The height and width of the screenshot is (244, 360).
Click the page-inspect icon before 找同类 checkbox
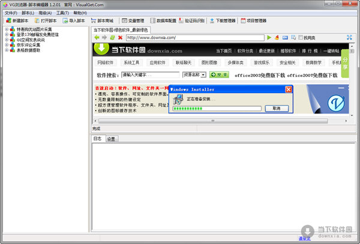point(293,37)
